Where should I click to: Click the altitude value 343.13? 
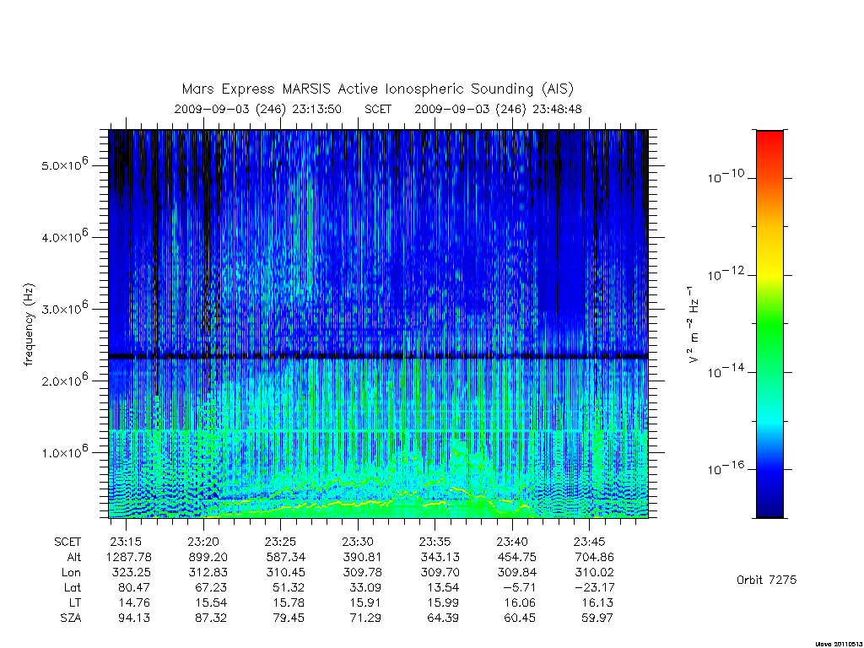(440, 557)
